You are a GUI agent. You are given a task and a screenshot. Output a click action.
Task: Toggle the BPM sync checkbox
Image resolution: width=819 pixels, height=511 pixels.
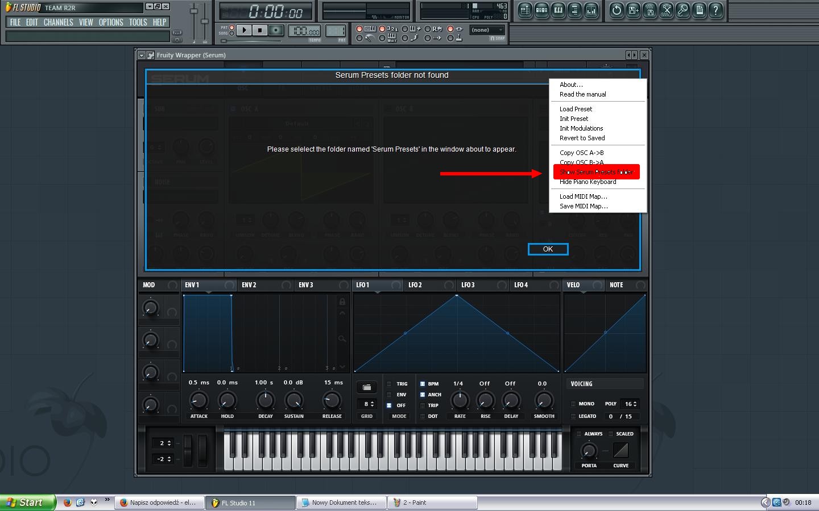click(423, 384)
